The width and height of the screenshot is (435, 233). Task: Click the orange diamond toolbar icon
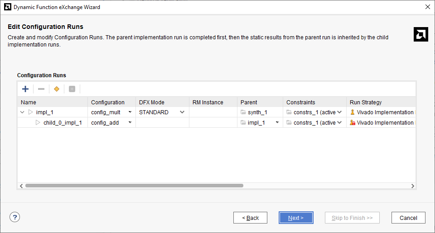[x=57, y=89]
